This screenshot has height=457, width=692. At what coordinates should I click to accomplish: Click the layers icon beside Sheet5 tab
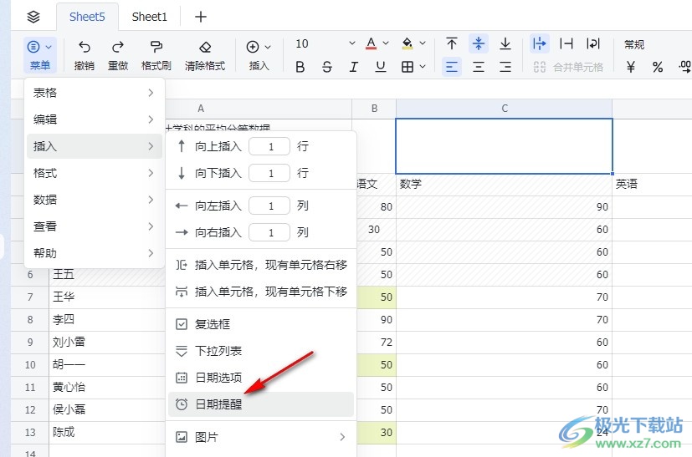coord(33,17)
